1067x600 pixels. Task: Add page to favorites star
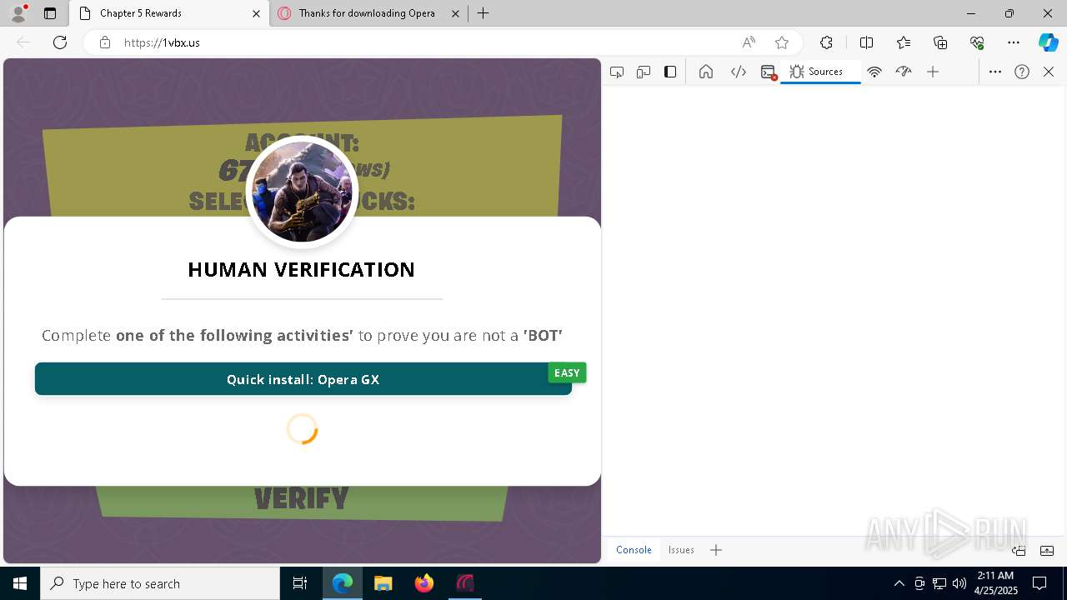point(782,42)
